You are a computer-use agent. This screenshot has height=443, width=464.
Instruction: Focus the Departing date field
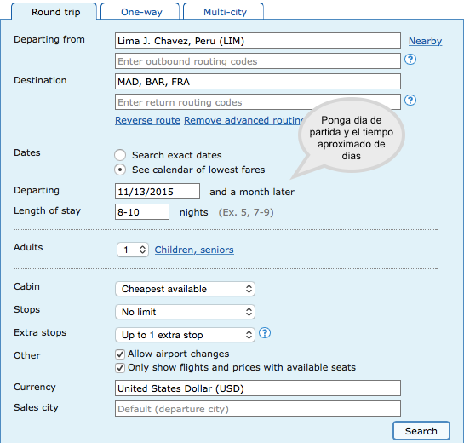(x=158, y=192)
